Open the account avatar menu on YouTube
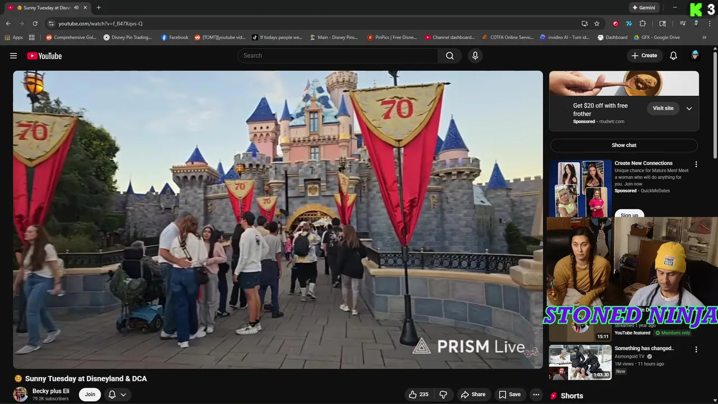718x404 pixels. (695, 56)
